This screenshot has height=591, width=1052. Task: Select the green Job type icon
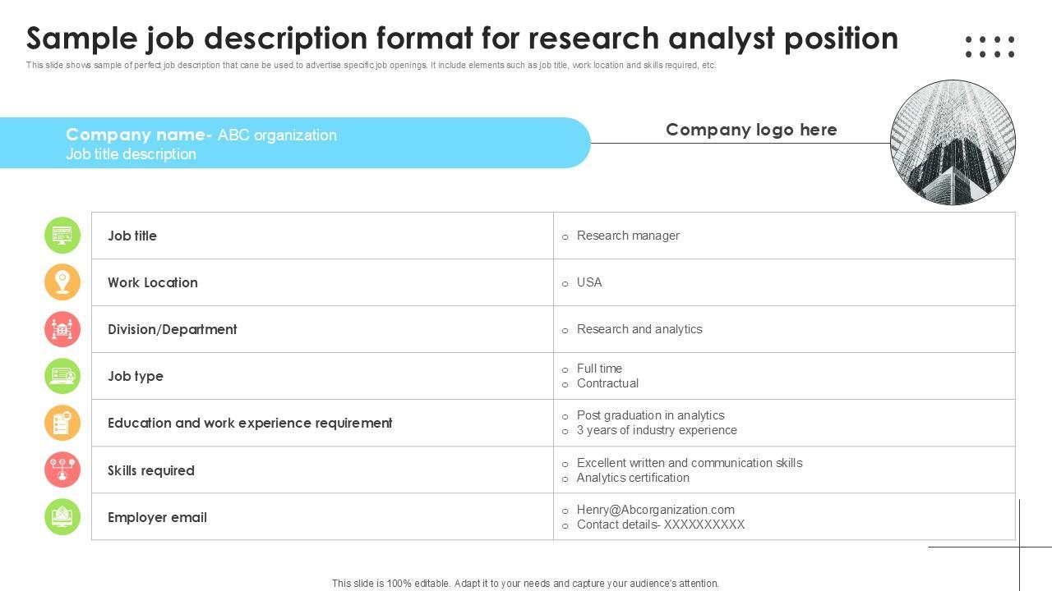(x=62, y=376)
